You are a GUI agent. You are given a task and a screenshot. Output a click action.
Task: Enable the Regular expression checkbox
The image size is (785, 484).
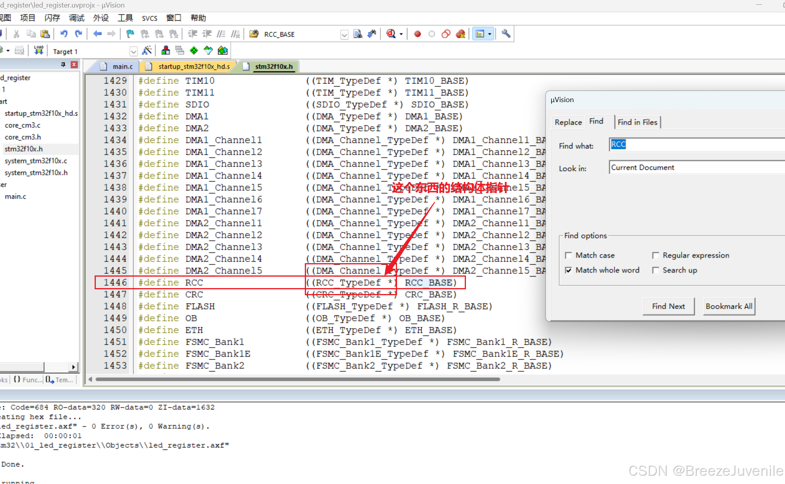tap(656, 255)
